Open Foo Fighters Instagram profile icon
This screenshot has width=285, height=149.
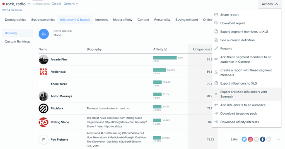[250, 139]
